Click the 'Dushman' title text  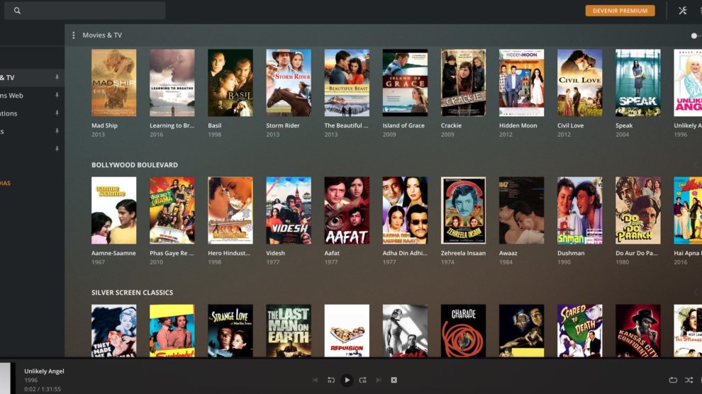[571, 253]
